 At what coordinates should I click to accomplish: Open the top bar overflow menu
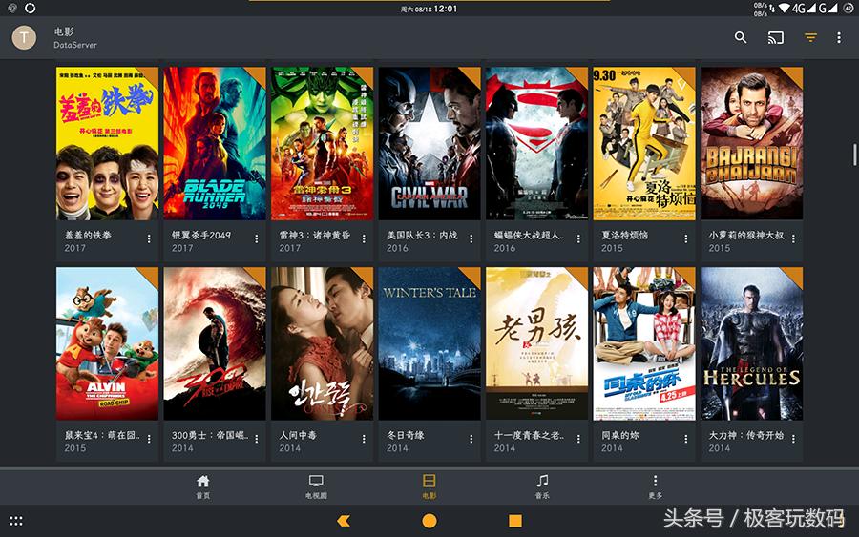839,37
